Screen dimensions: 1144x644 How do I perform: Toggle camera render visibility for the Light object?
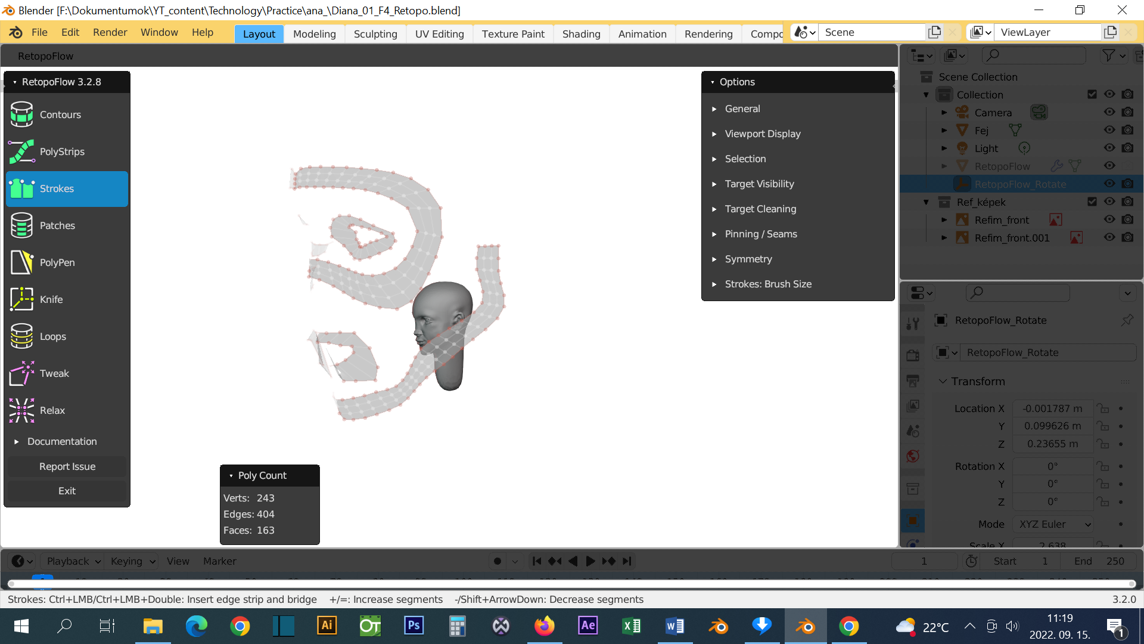click(1127, 148)
